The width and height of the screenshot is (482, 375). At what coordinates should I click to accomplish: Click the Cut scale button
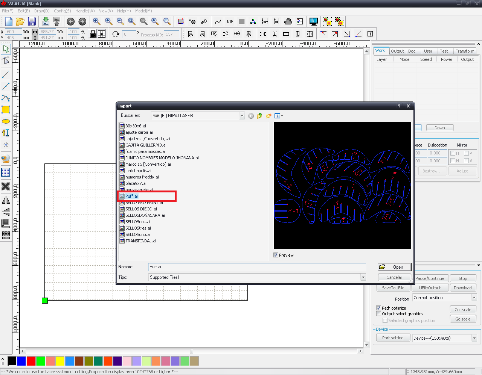463,310
